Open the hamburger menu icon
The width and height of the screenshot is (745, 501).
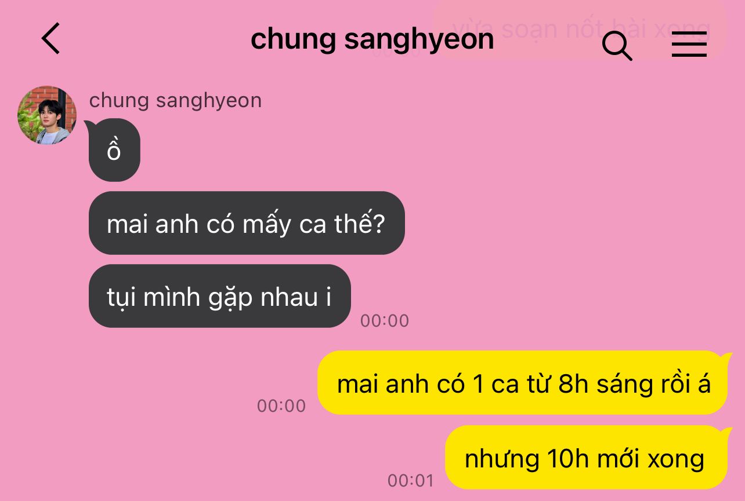(x=689, y=44)
